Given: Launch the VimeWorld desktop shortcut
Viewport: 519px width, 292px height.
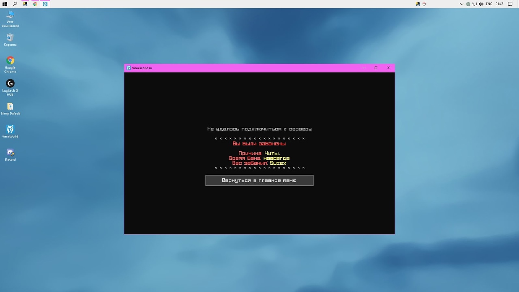Looking at the screenshot, I should [10, 131].
